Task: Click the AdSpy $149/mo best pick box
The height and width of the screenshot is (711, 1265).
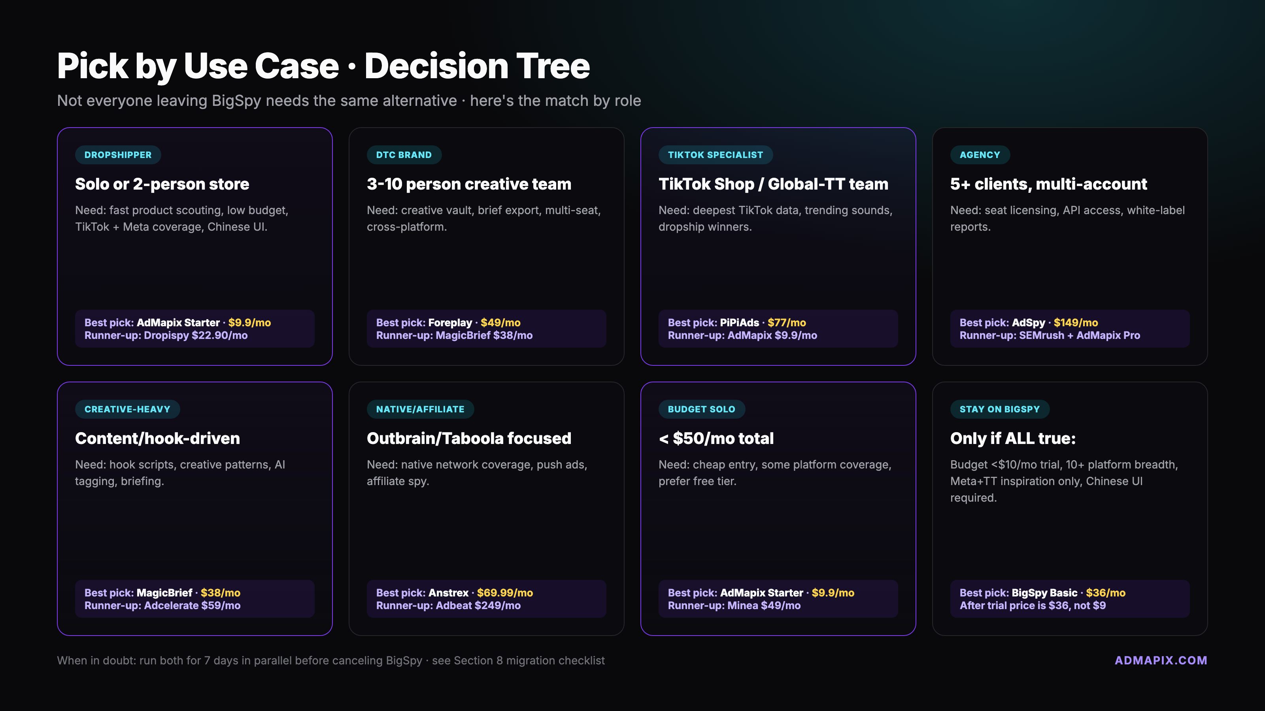Action: click(x=1070, y=329)
